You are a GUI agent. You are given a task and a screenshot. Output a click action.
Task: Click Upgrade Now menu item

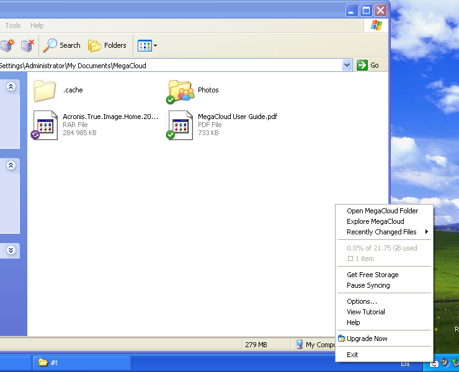[x=384, y=339]
